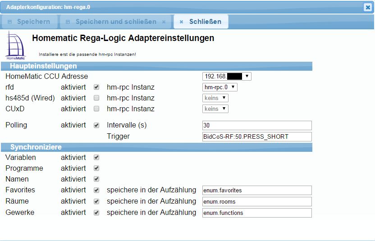Click the Haupteinstellungen section header
Viewport: 375px width, 241px height.
point(157,66)
